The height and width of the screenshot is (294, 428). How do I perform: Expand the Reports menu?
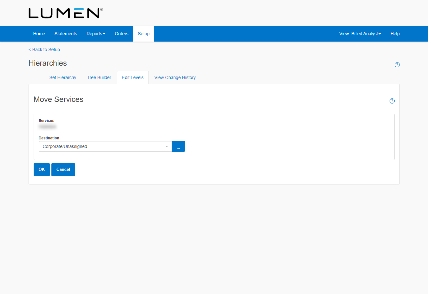(96, 34)
